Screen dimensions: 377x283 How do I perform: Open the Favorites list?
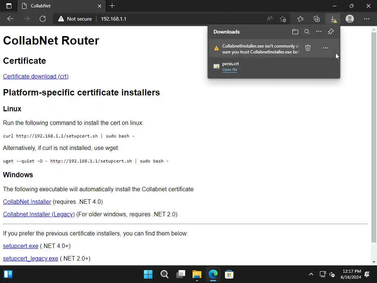tap(300, 19)
